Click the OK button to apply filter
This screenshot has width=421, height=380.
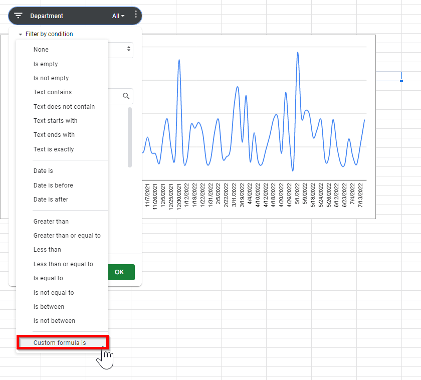point(120,272)
